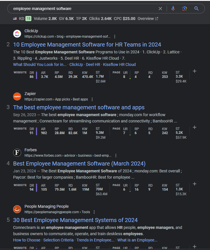Viewport: 210px width, 250px height.
Task: Click ClickUp page ST value 3.3K
Action: (179, 76)
